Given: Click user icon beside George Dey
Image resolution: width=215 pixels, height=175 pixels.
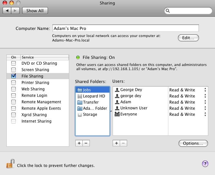Looking at the screenshot, I should pos(117,90).
